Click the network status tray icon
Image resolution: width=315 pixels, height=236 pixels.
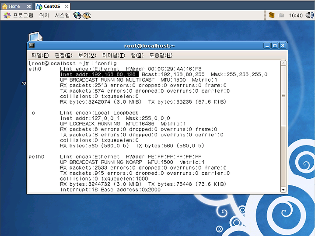pyautogui.click(x=281, y=15)
